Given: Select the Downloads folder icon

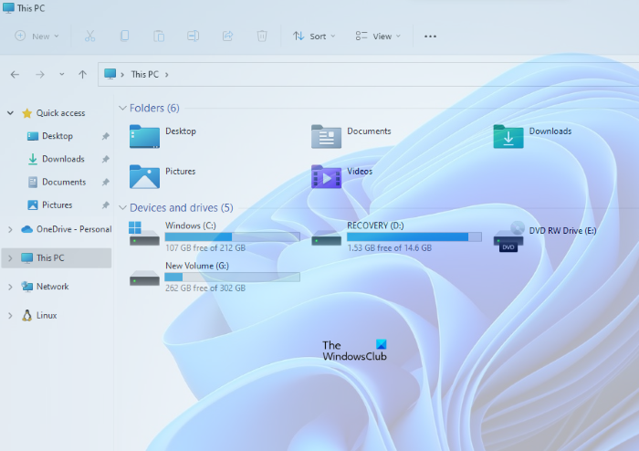Looking at the screenshot, I should [508, 136].
